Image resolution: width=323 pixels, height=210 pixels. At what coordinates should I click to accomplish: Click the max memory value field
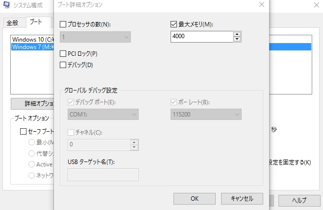point(201,36)
